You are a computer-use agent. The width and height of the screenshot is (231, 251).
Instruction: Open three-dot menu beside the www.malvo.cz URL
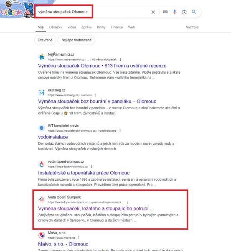click(79, 238)
